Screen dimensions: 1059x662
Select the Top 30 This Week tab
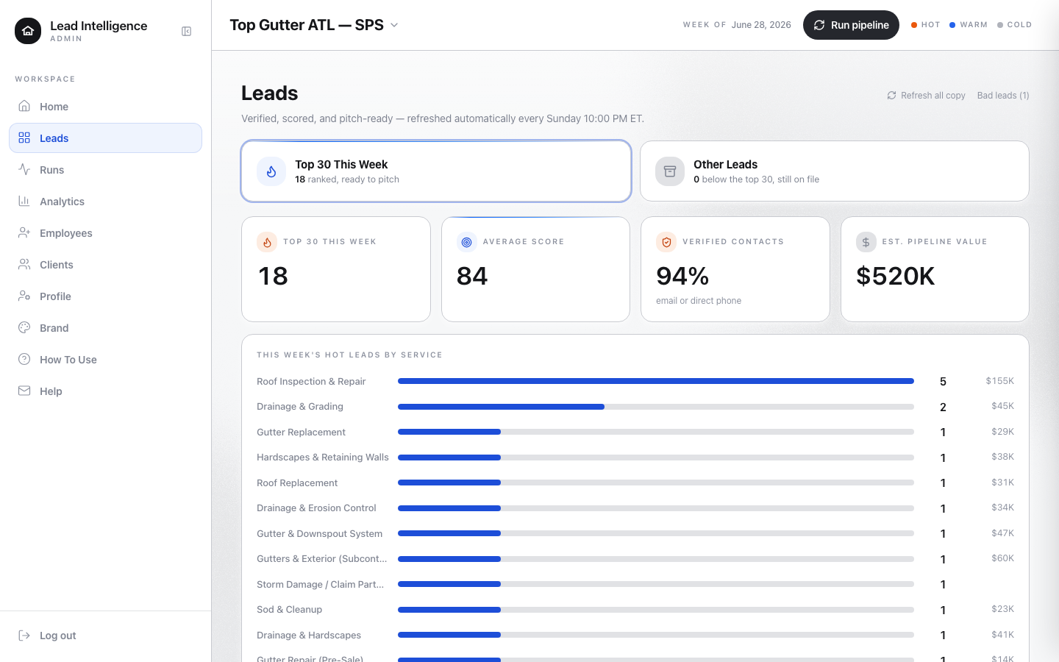pos(436,171)
